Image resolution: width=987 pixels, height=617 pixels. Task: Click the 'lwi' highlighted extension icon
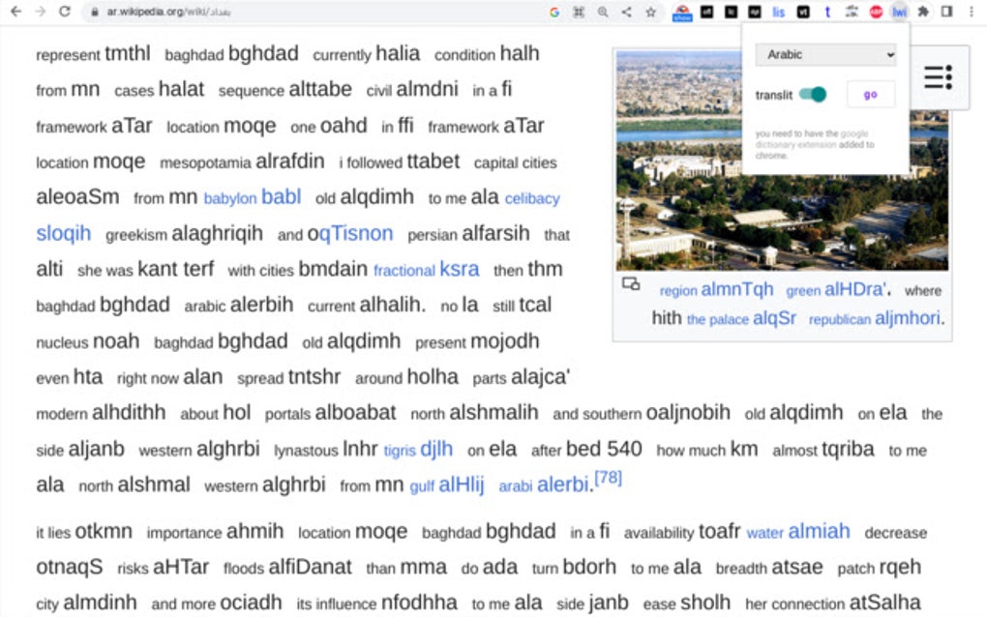coord(899,13)
